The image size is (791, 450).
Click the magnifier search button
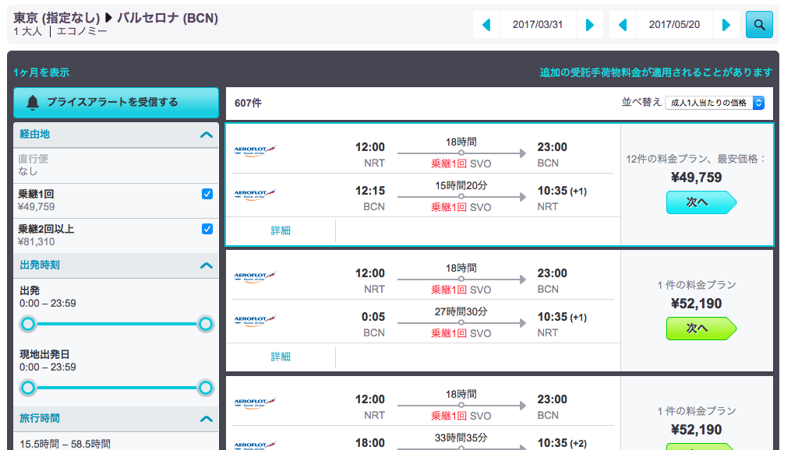click(759, 25)
